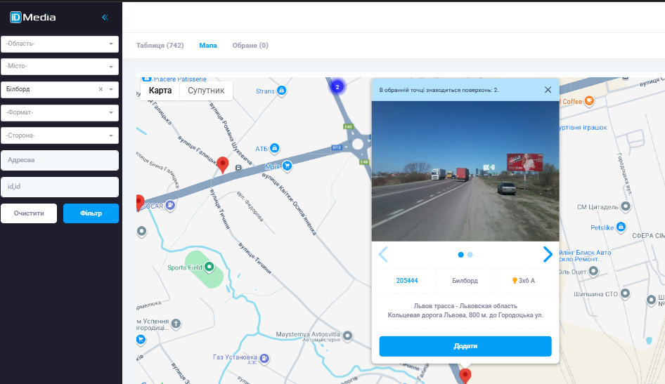Open the Формат dropdown
Screen dimensions: 665x384
point(60,112)
